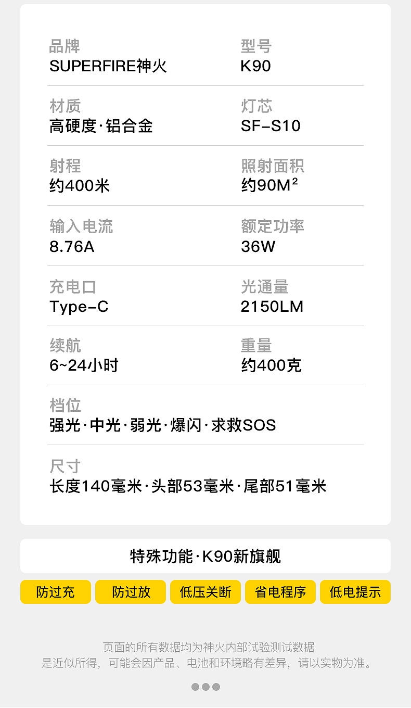
Task: Select the 8.76A input current value
Action: pos(72,246)
